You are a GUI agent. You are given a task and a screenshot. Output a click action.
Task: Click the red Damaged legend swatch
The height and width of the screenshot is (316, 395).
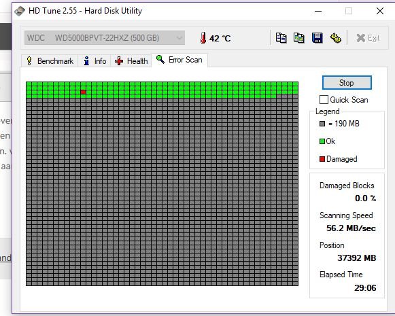coord(322,159)
